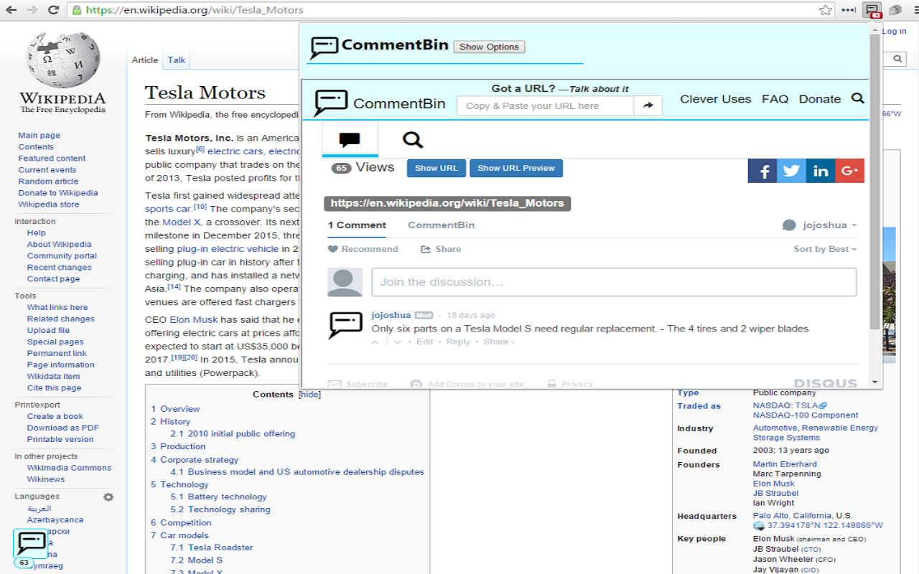Click Log in link
919x574 pixels.
click(894, 32)
